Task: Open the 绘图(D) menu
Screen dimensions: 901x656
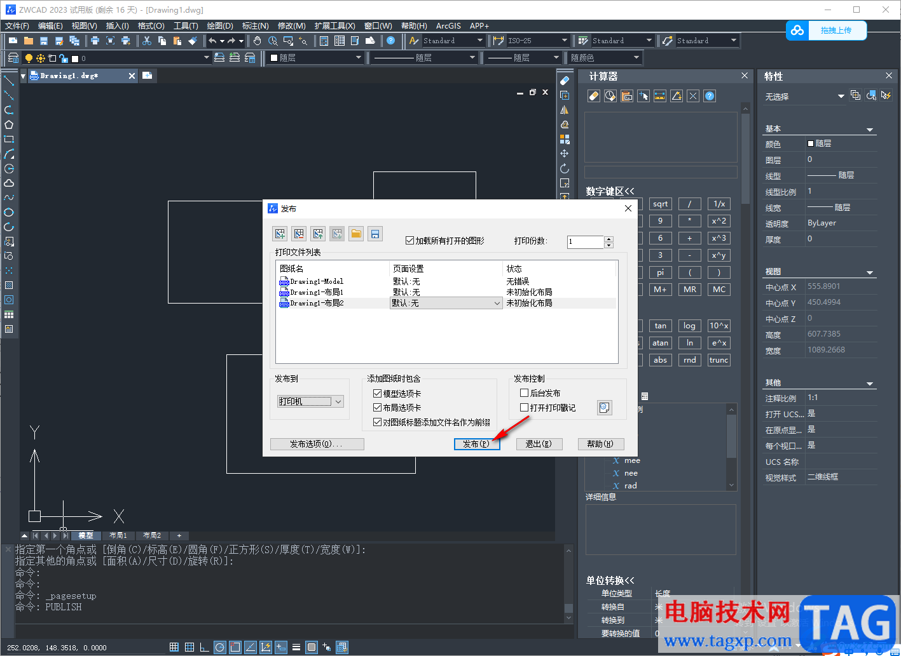Action: [220, 26]
